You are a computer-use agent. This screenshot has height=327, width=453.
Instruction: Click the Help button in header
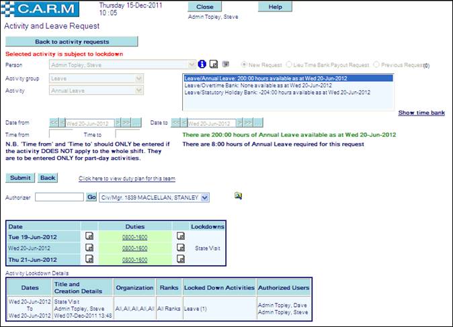click(275, 7)
